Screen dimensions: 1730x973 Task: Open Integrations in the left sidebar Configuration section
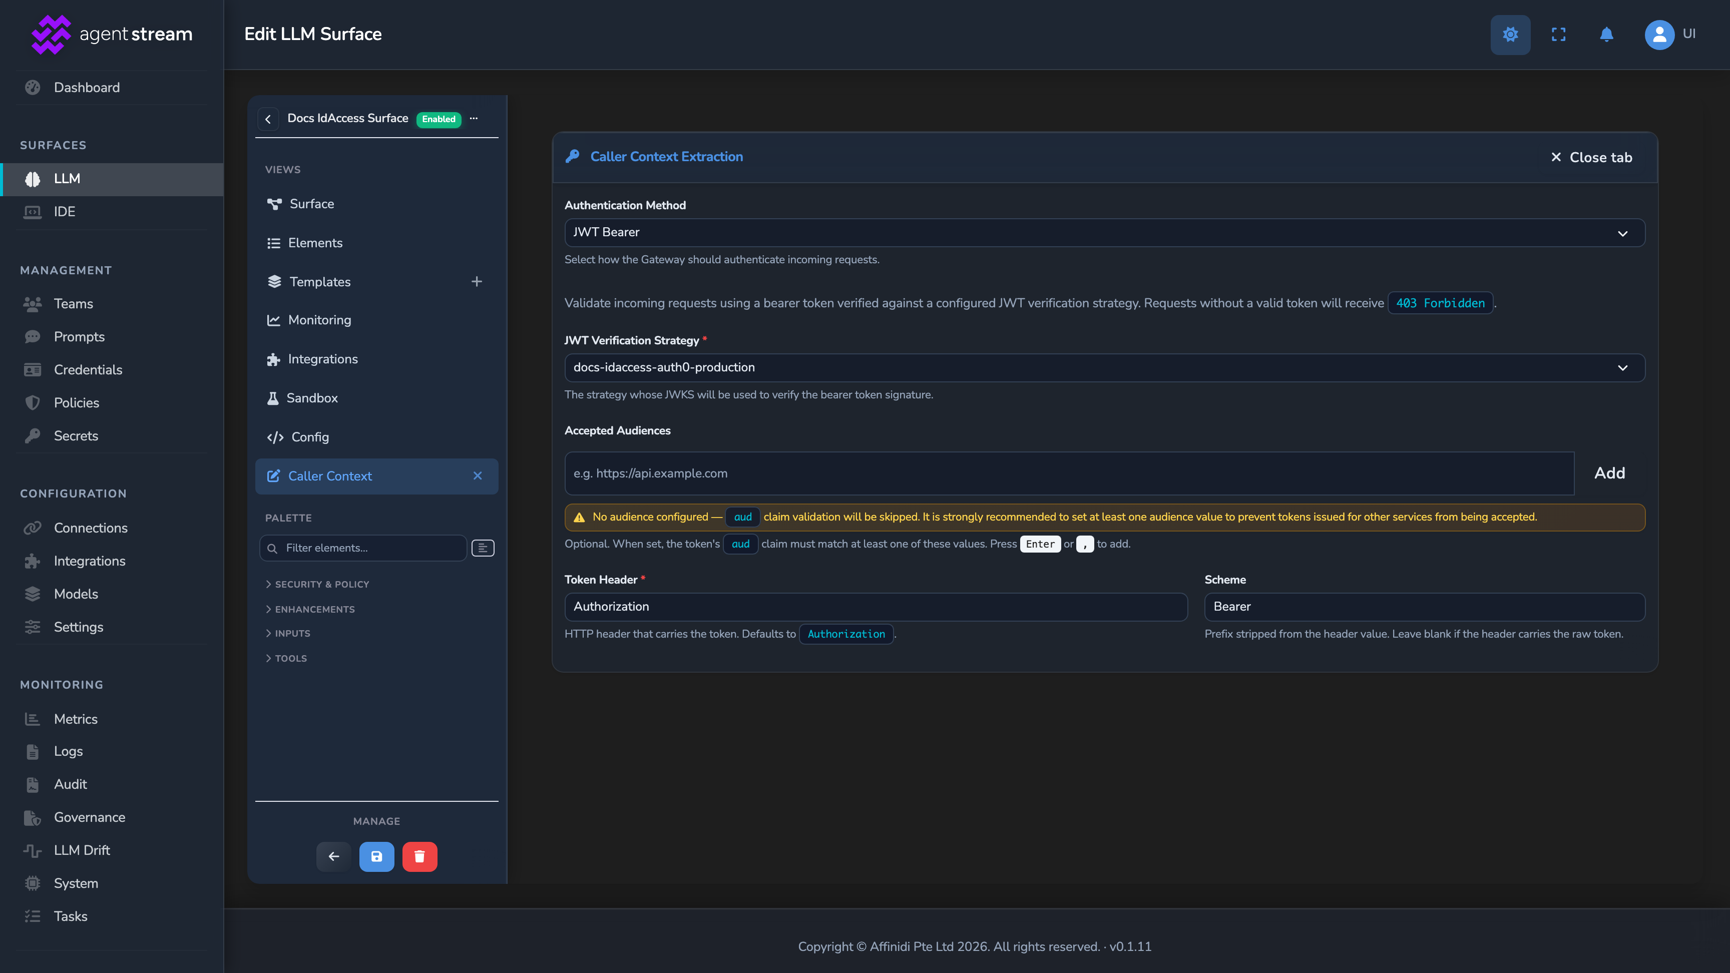pyautogui.click(x=112, y=561)
